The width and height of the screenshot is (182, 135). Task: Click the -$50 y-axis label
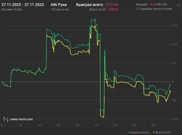tap(174, 100)
